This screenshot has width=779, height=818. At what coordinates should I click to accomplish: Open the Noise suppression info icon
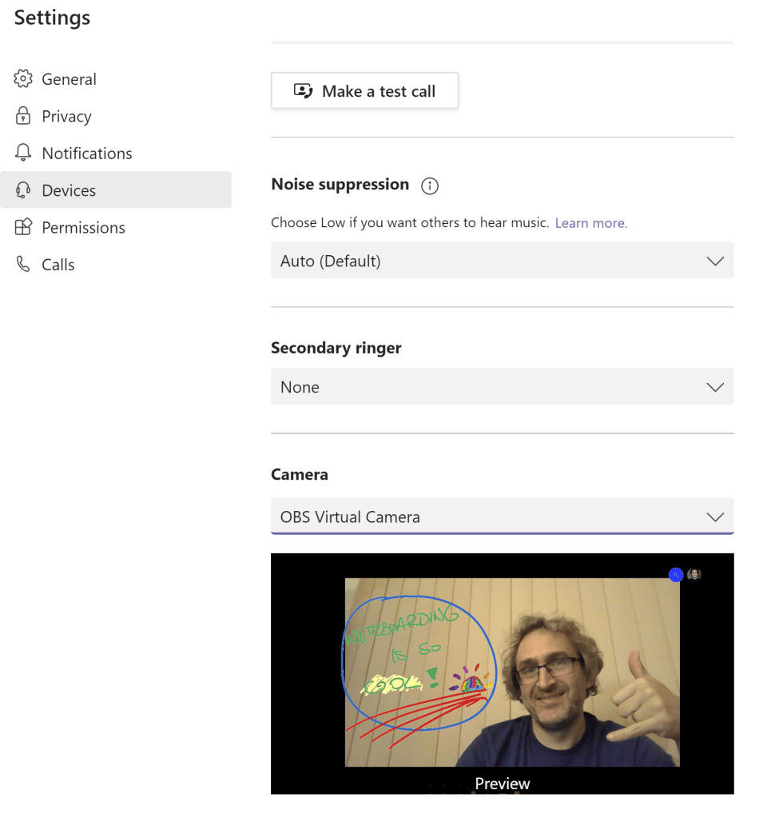pyautogui.click(x=430, y=186)
